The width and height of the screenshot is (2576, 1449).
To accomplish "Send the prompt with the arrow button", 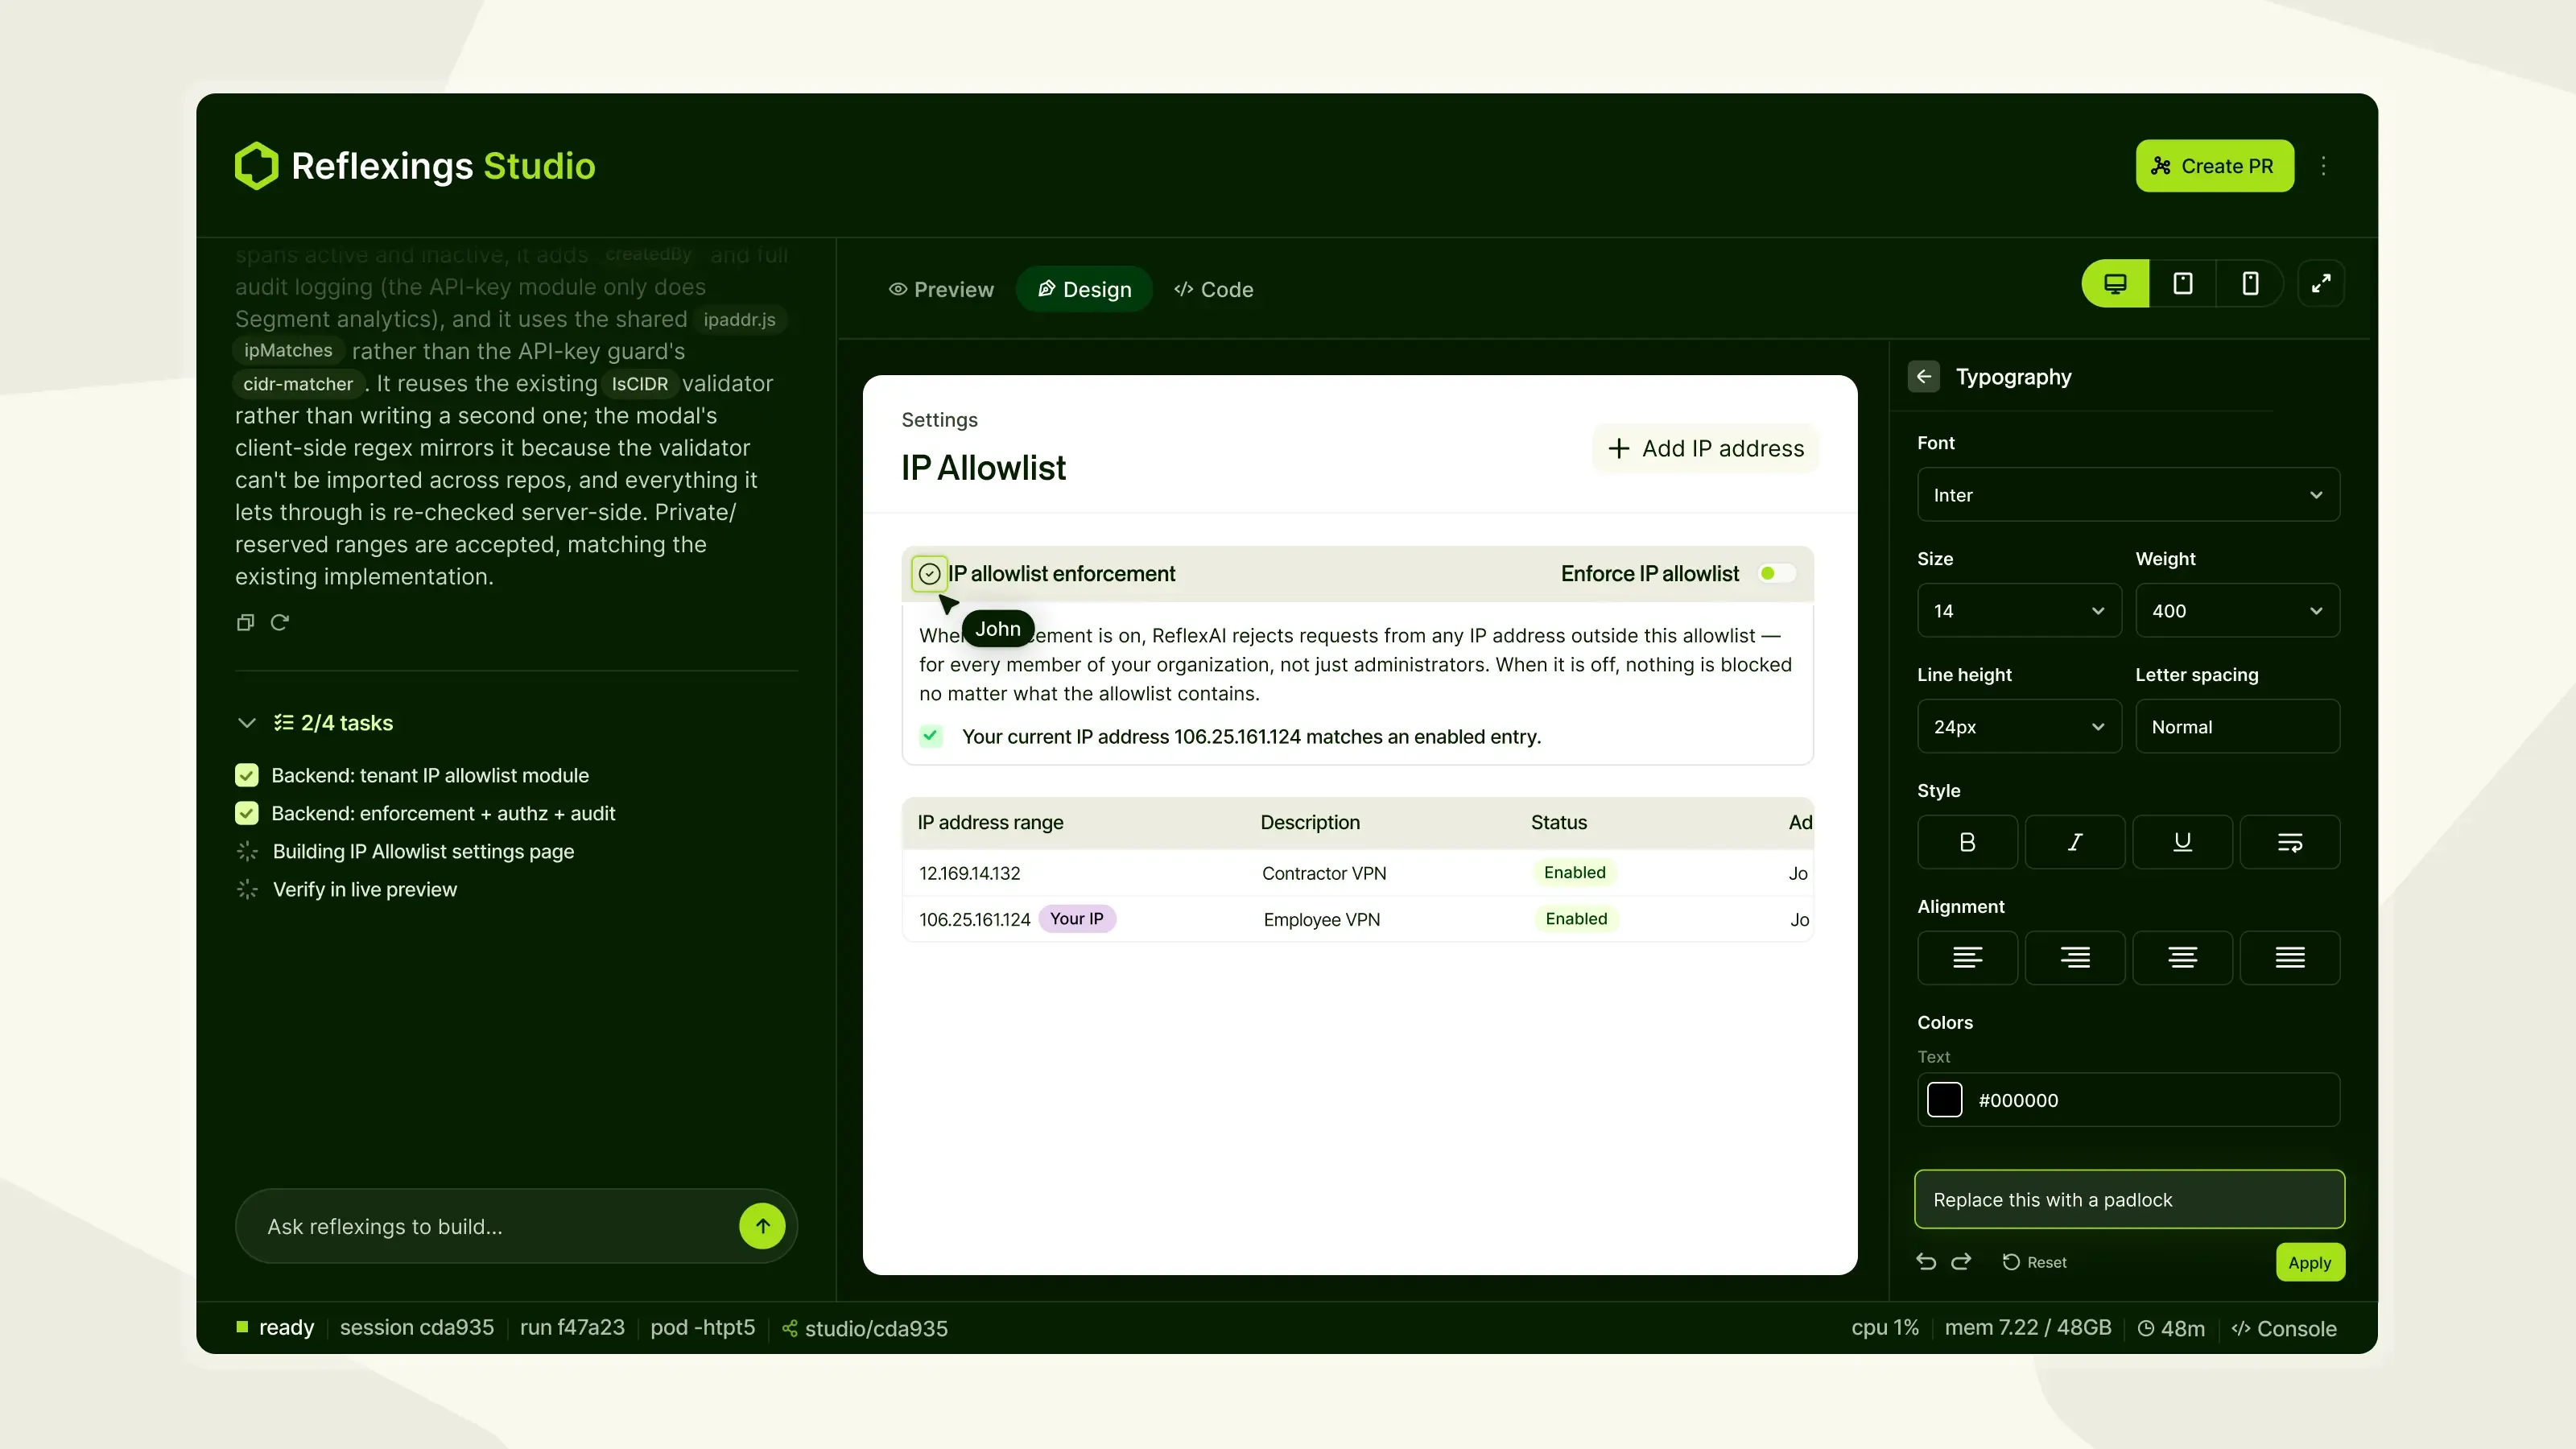I will (x=762, y=1226).
